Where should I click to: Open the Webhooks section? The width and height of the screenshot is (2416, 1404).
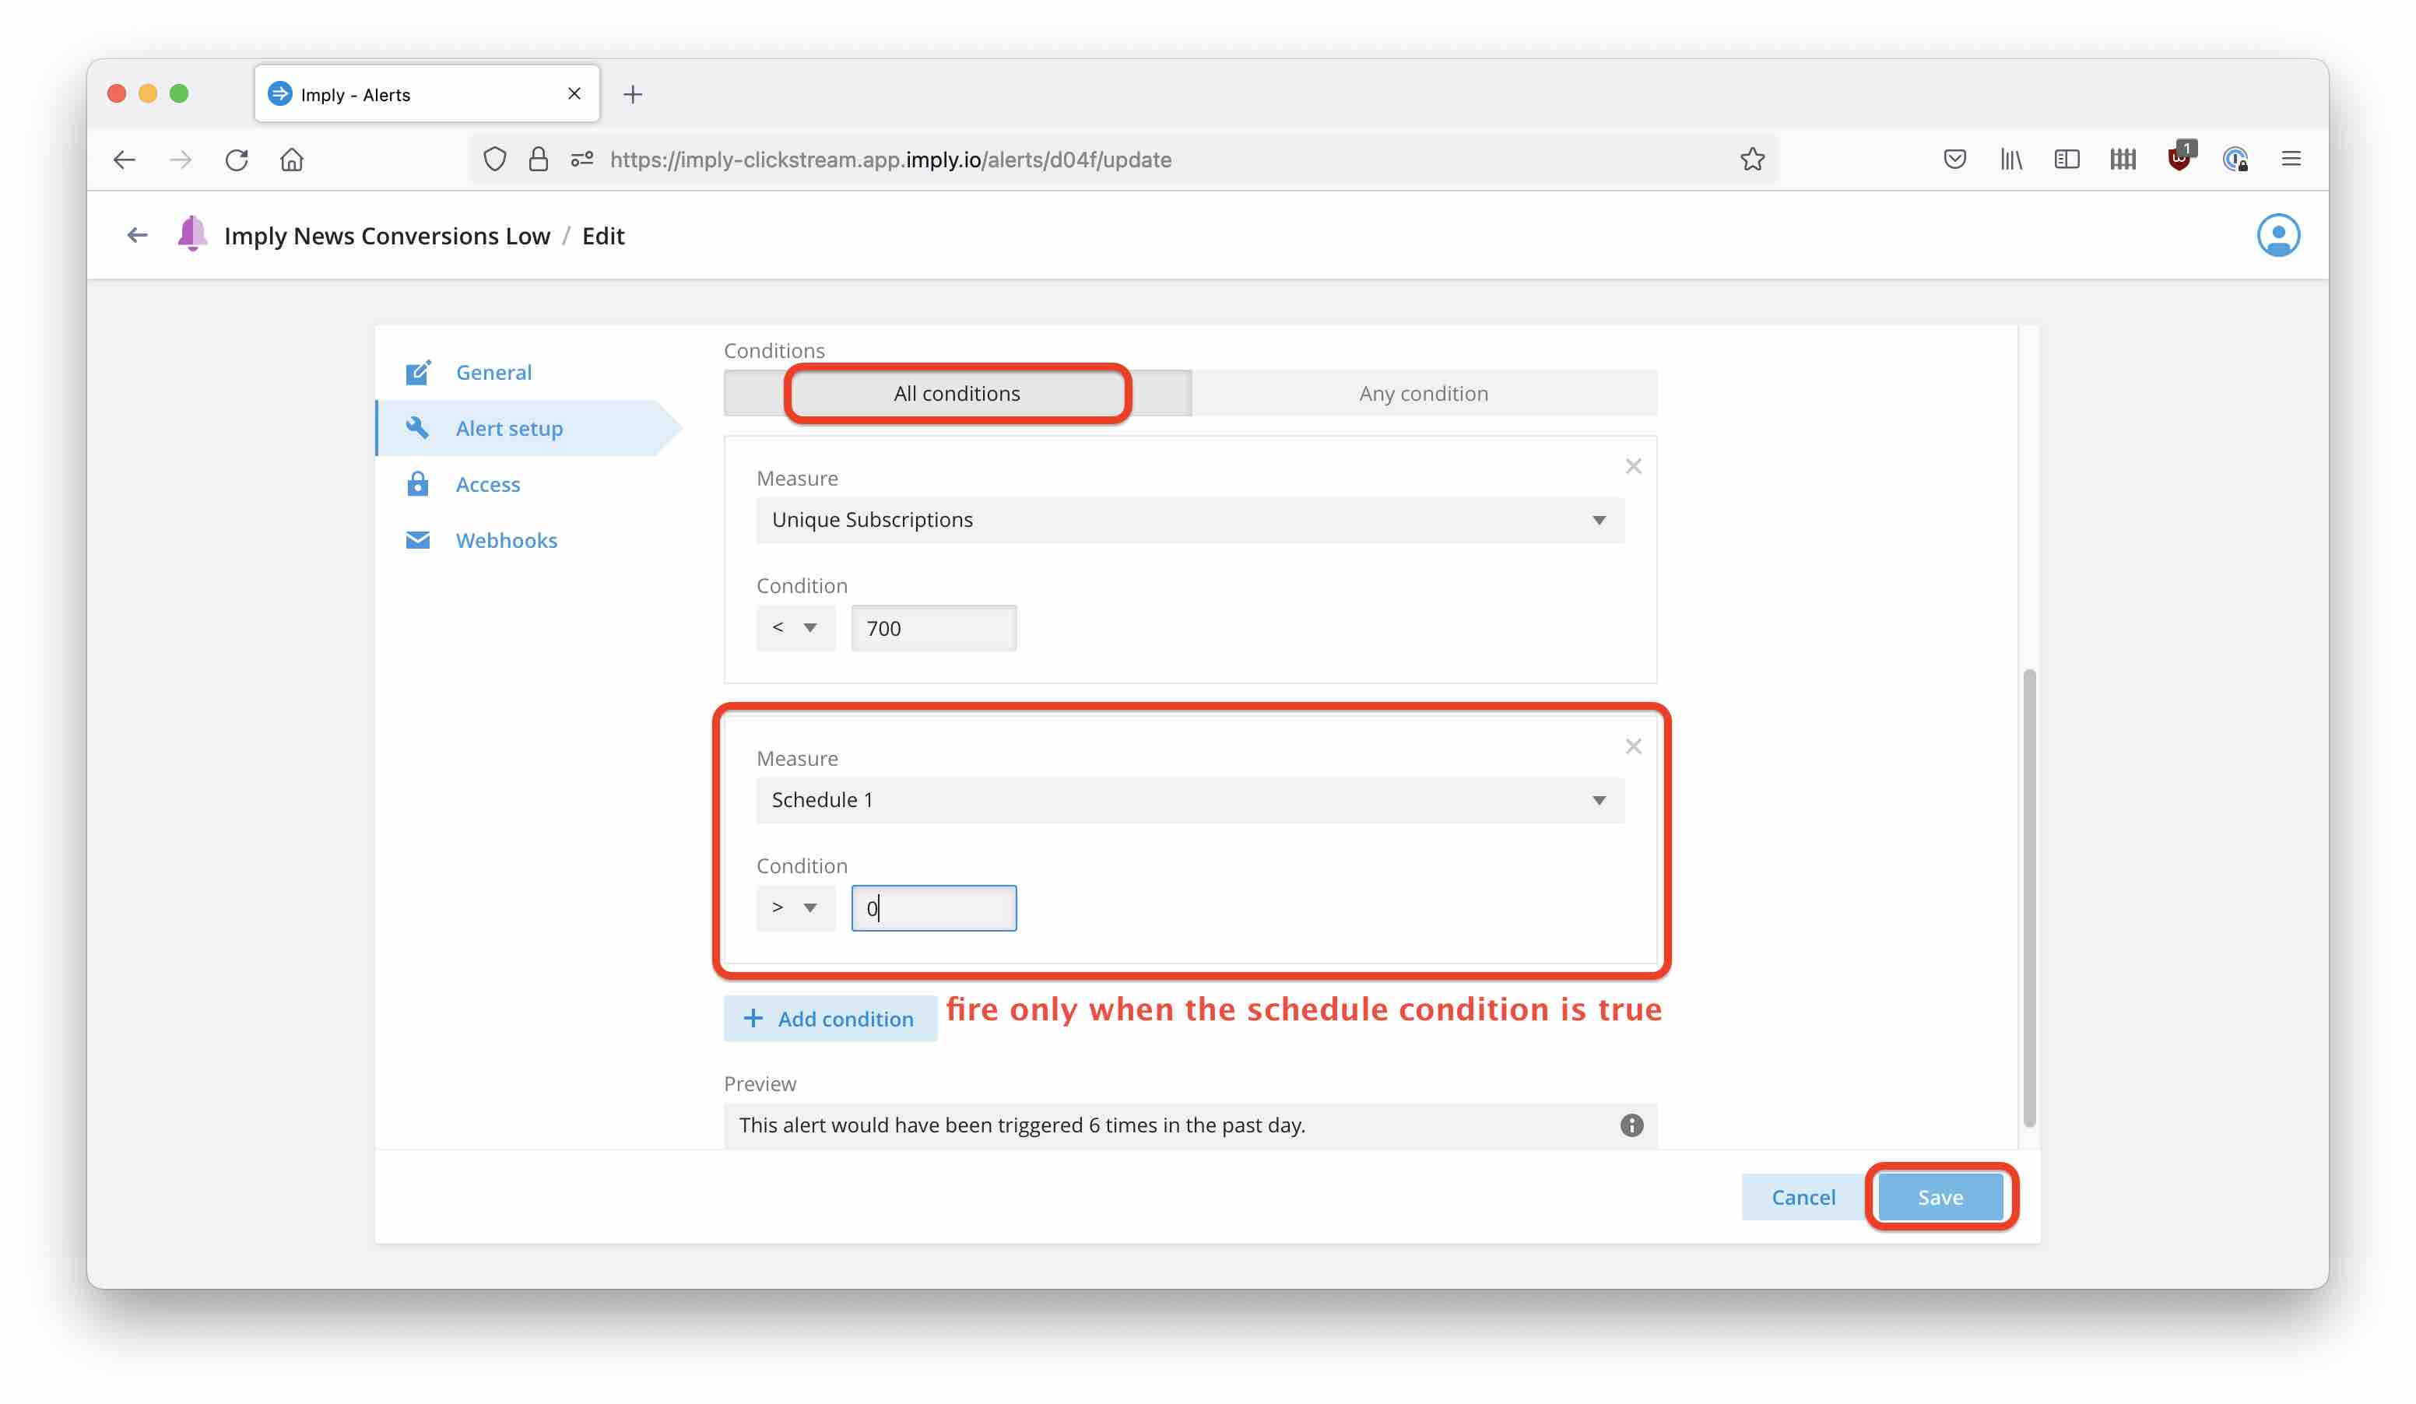point(505,541)
